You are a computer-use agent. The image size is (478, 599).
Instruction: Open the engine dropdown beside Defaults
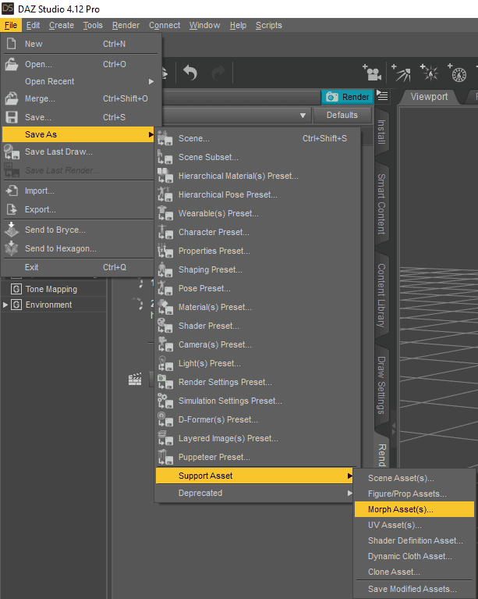point(303,116)
